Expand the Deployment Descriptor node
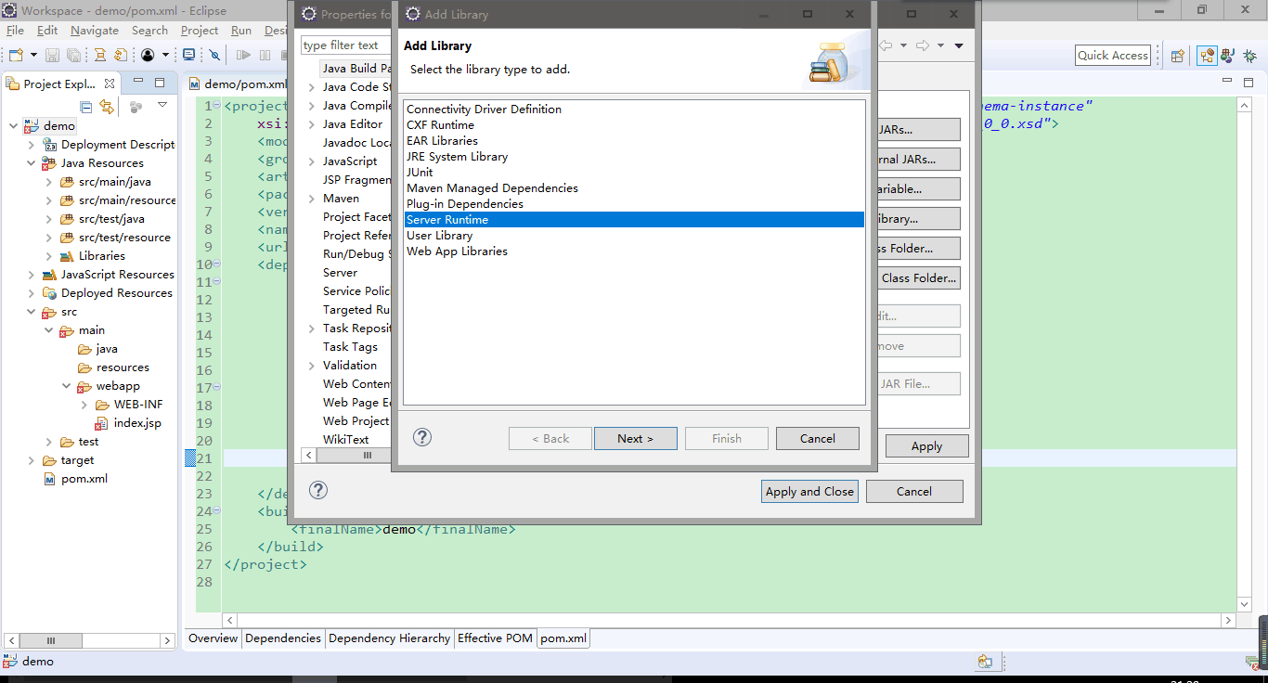The width and height of the screenshot is (1268, 683). (31, 144)
